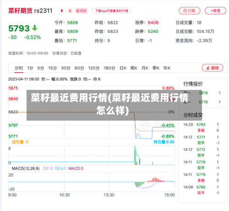Click the bid price 5776 quote
This screenshot has width=229, height=211.
[x=203, y=102]
